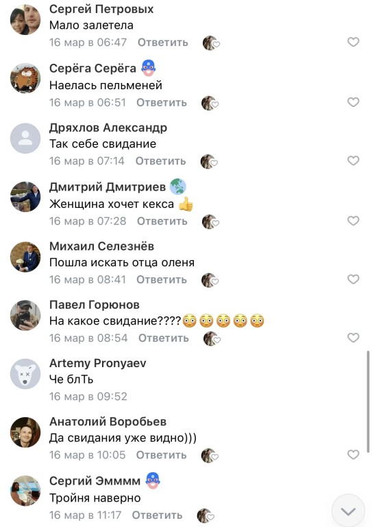Like Анатолий Воробьев's comment

(x=353, y=455)
